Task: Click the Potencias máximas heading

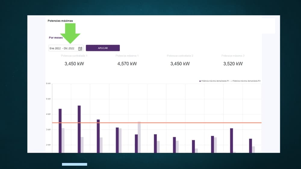Action: [60, 21]
